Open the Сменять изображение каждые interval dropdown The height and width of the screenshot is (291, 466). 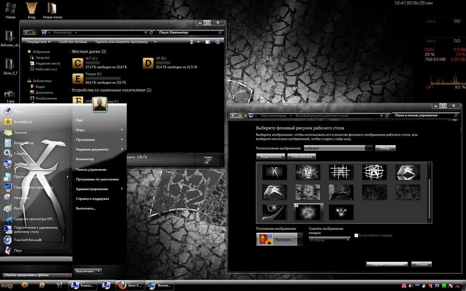pos(329,239)
